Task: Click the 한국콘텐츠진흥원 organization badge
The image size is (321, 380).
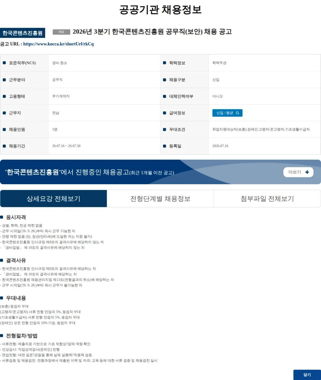Action: 23,33
